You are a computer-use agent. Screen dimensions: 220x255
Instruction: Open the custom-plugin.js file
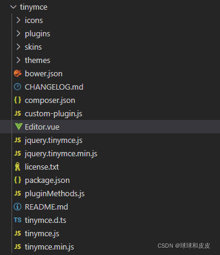pos(54,114)
